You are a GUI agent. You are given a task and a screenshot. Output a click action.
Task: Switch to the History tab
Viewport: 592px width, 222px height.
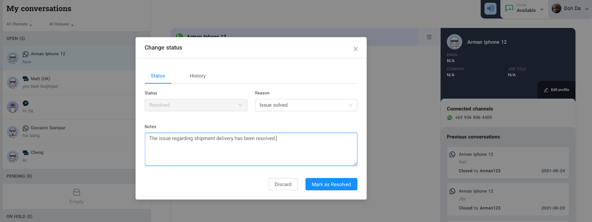[x=198, y=76]
